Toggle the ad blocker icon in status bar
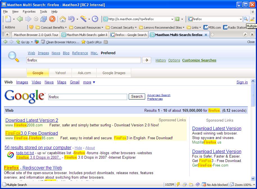 pos(204,185)
